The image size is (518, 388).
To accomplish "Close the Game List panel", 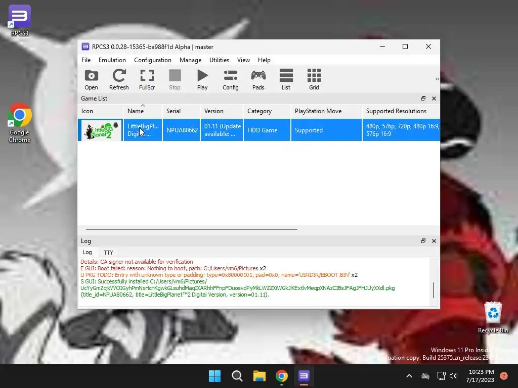I will coord(434,99).
